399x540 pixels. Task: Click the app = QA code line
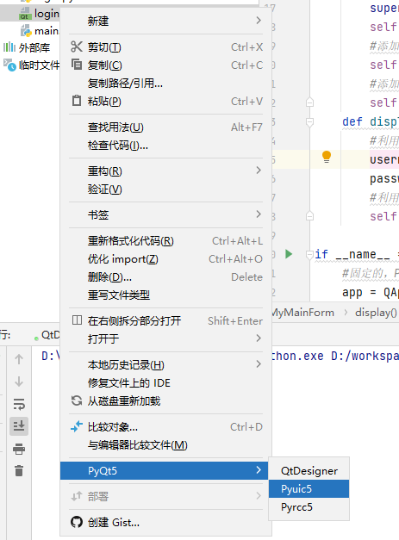tap(371, 292)
